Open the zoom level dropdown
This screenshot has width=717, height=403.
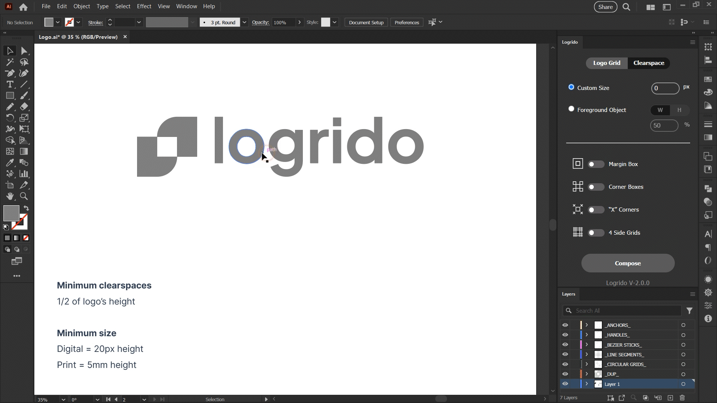click(x=63, y=399)
